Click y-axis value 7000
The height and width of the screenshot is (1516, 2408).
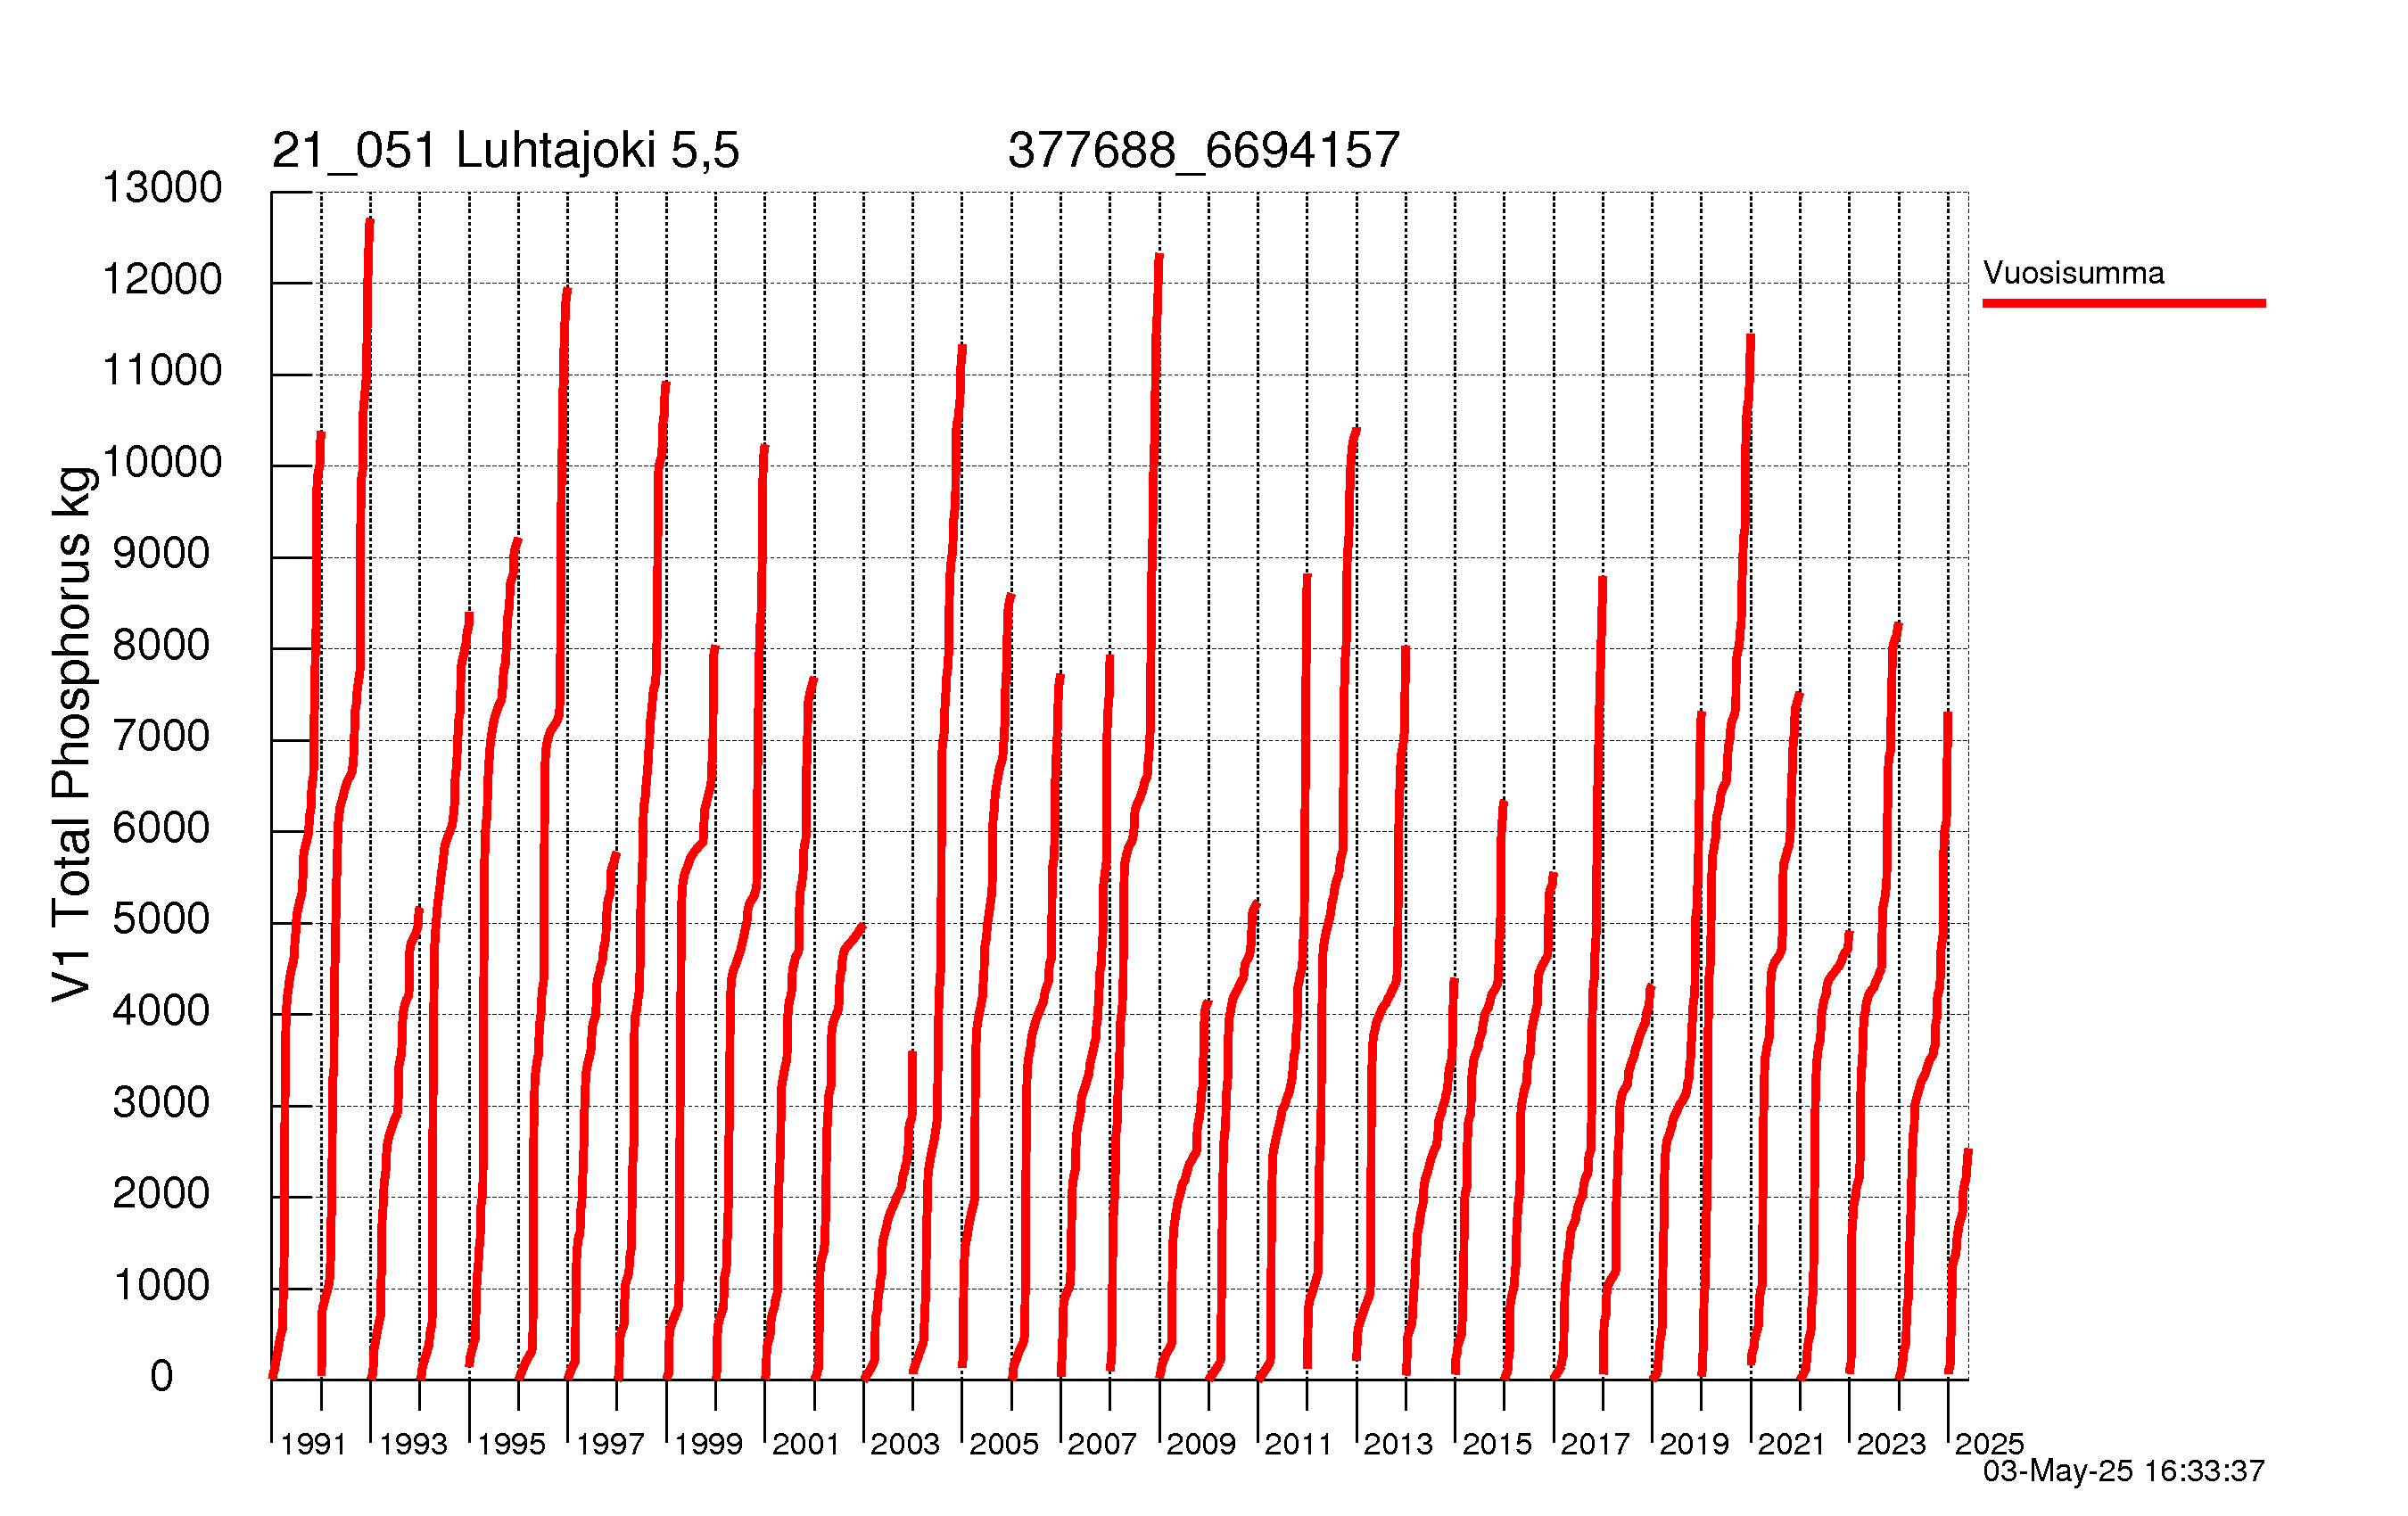pos(162,737)
